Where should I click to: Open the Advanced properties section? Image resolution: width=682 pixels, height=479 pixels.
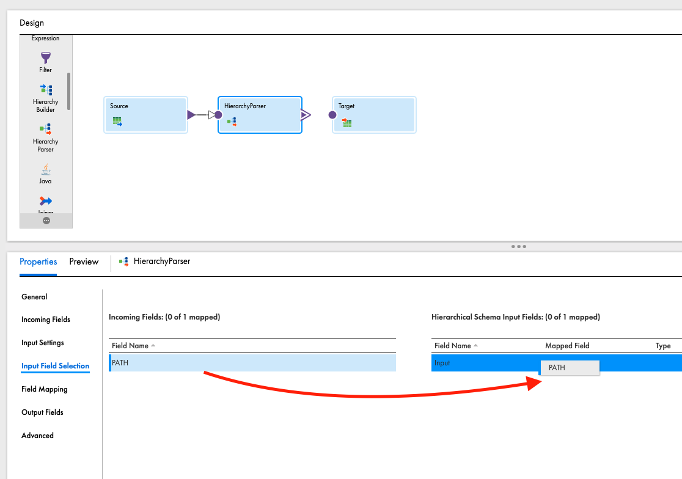coord(37,435)
